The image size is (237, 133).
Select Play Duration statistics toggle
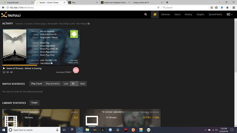pyautogui.click(x=53, y=84)
